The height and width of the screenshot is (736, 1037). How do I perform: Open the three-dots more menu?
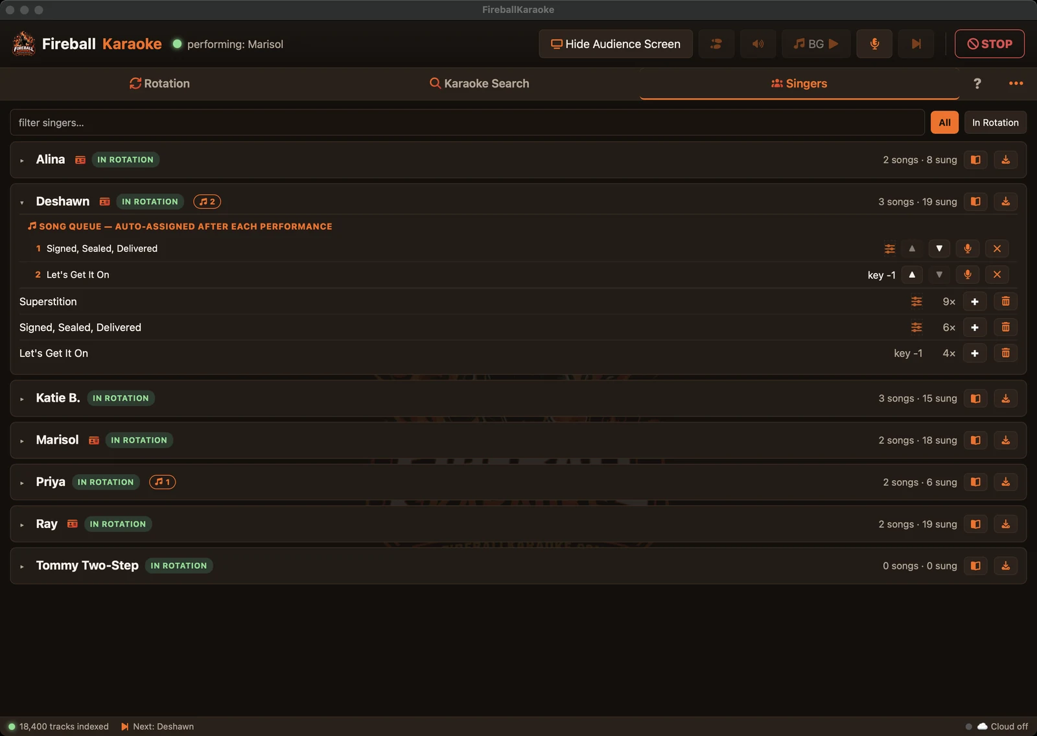(1016, 84)
